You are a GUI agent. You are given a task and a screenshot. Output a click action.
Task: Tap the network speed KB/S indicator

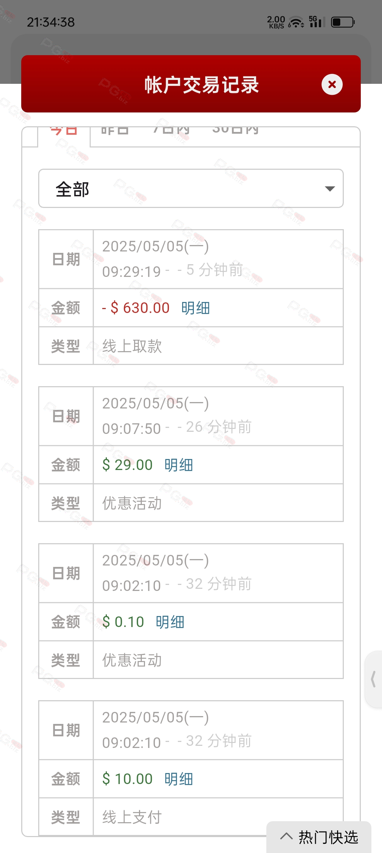(x=276, y=22)
